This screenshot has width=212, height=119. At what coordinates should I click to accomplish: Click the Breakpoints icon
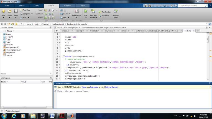point(76,11)
